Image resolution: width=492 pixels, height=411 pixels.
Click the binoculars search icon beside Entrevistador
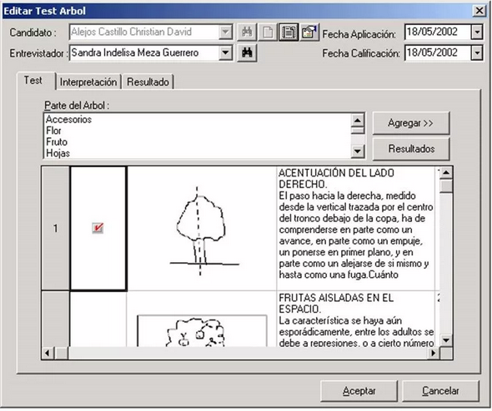coord(247,53)
